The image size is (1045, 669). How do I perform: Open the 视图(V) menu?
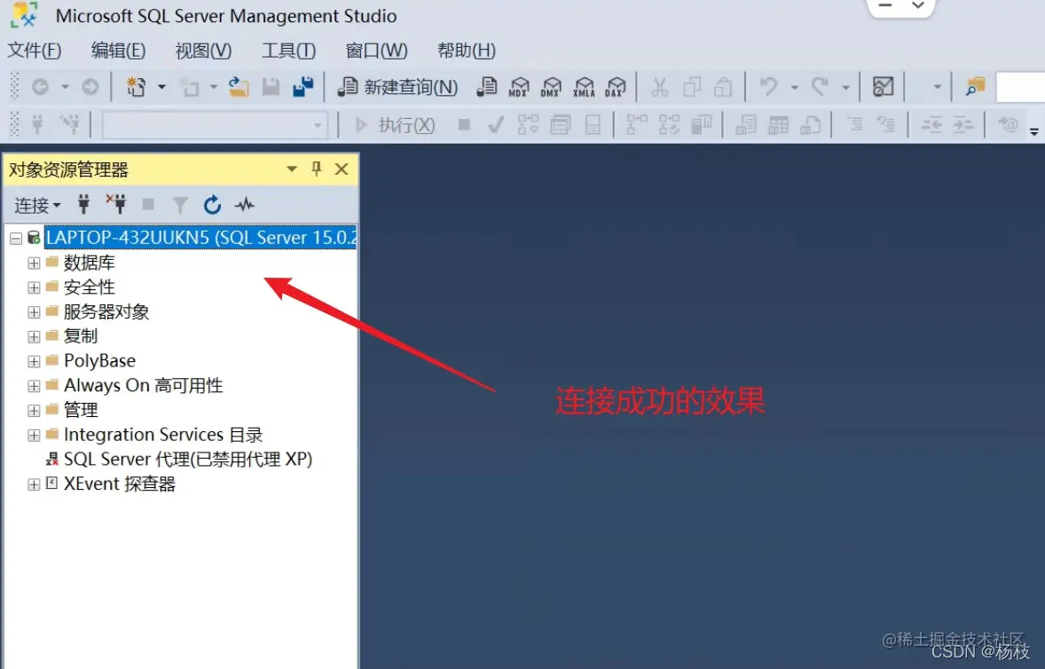[203, 50]
